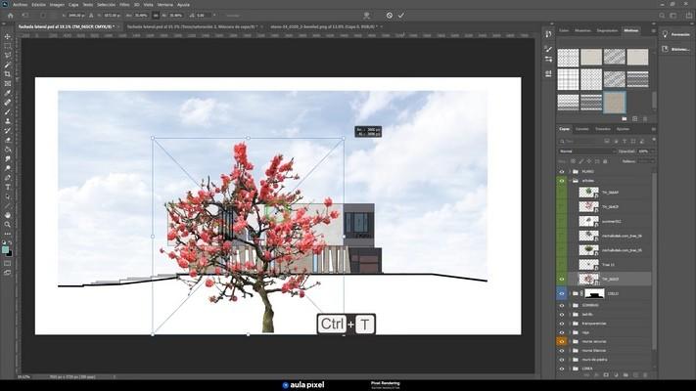Collapse the arboles layer group

click(573, 181)
